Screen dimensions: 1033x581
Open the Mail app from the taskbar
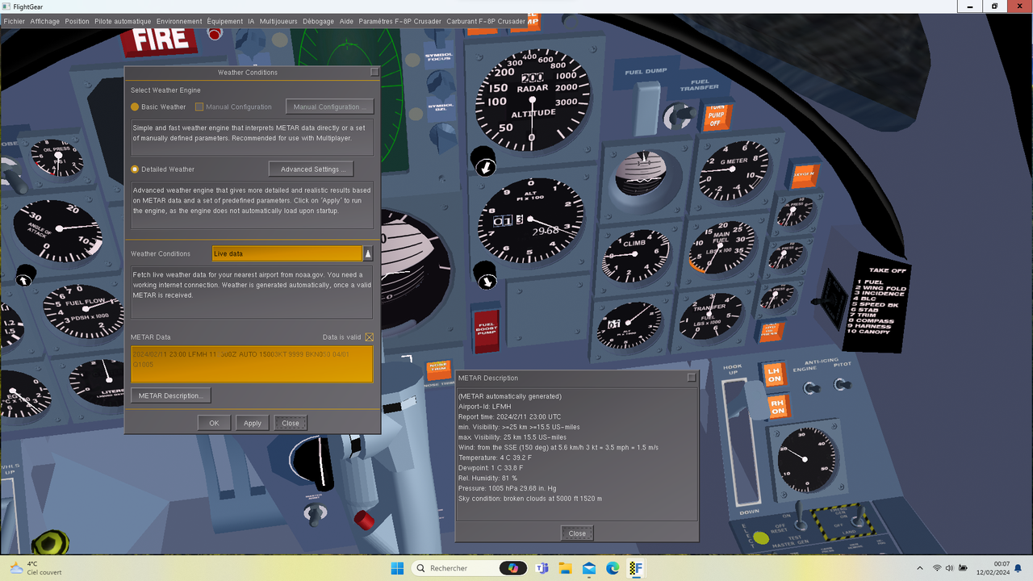click(589, 568)
